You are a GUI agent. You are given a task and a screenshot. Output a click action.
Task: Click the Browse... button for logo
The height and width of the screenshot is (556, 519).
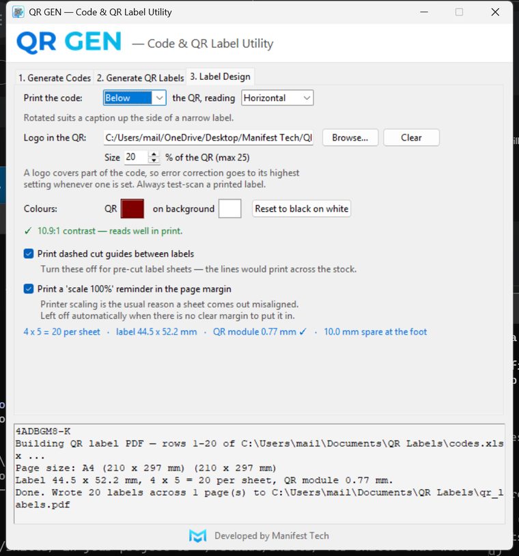(350, 137)
